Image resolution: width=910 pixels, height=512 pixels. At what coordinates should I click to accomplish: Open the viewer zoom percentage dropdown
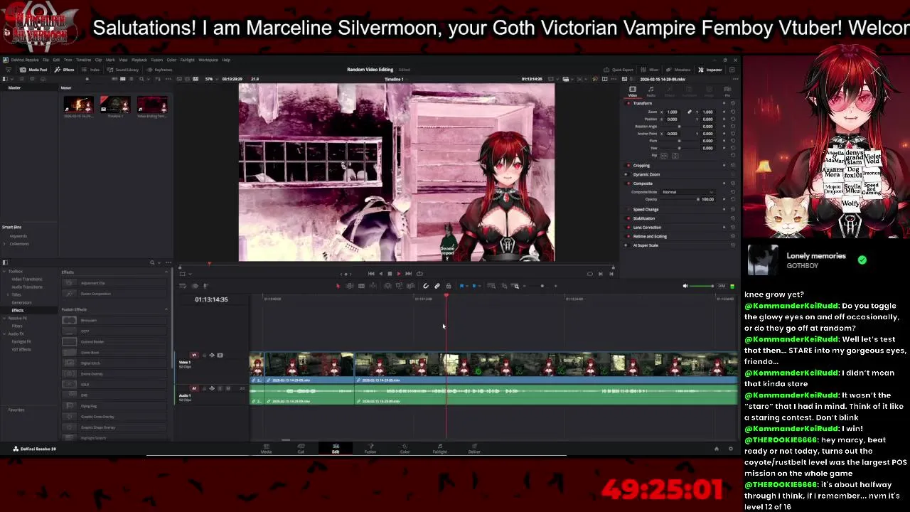pos(211,79)
